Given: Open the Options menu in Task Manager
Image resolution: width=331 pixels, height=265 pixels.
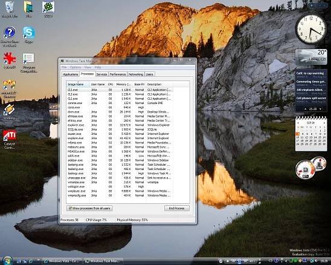Looking at the screenshot, I should (x=76, y=67).
